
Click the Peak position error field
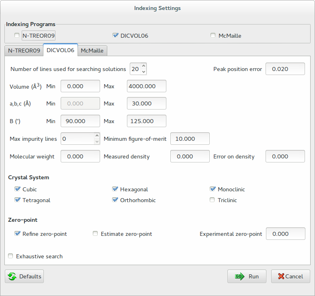click(x=285, y=69)
